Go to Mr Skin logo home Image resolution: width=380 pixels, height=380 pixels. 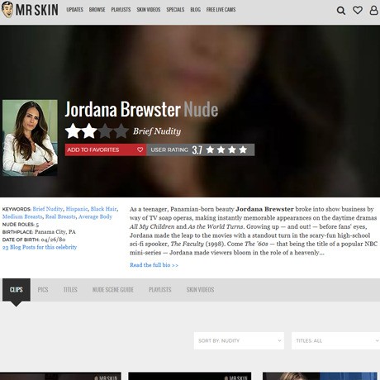click(30, 10)
